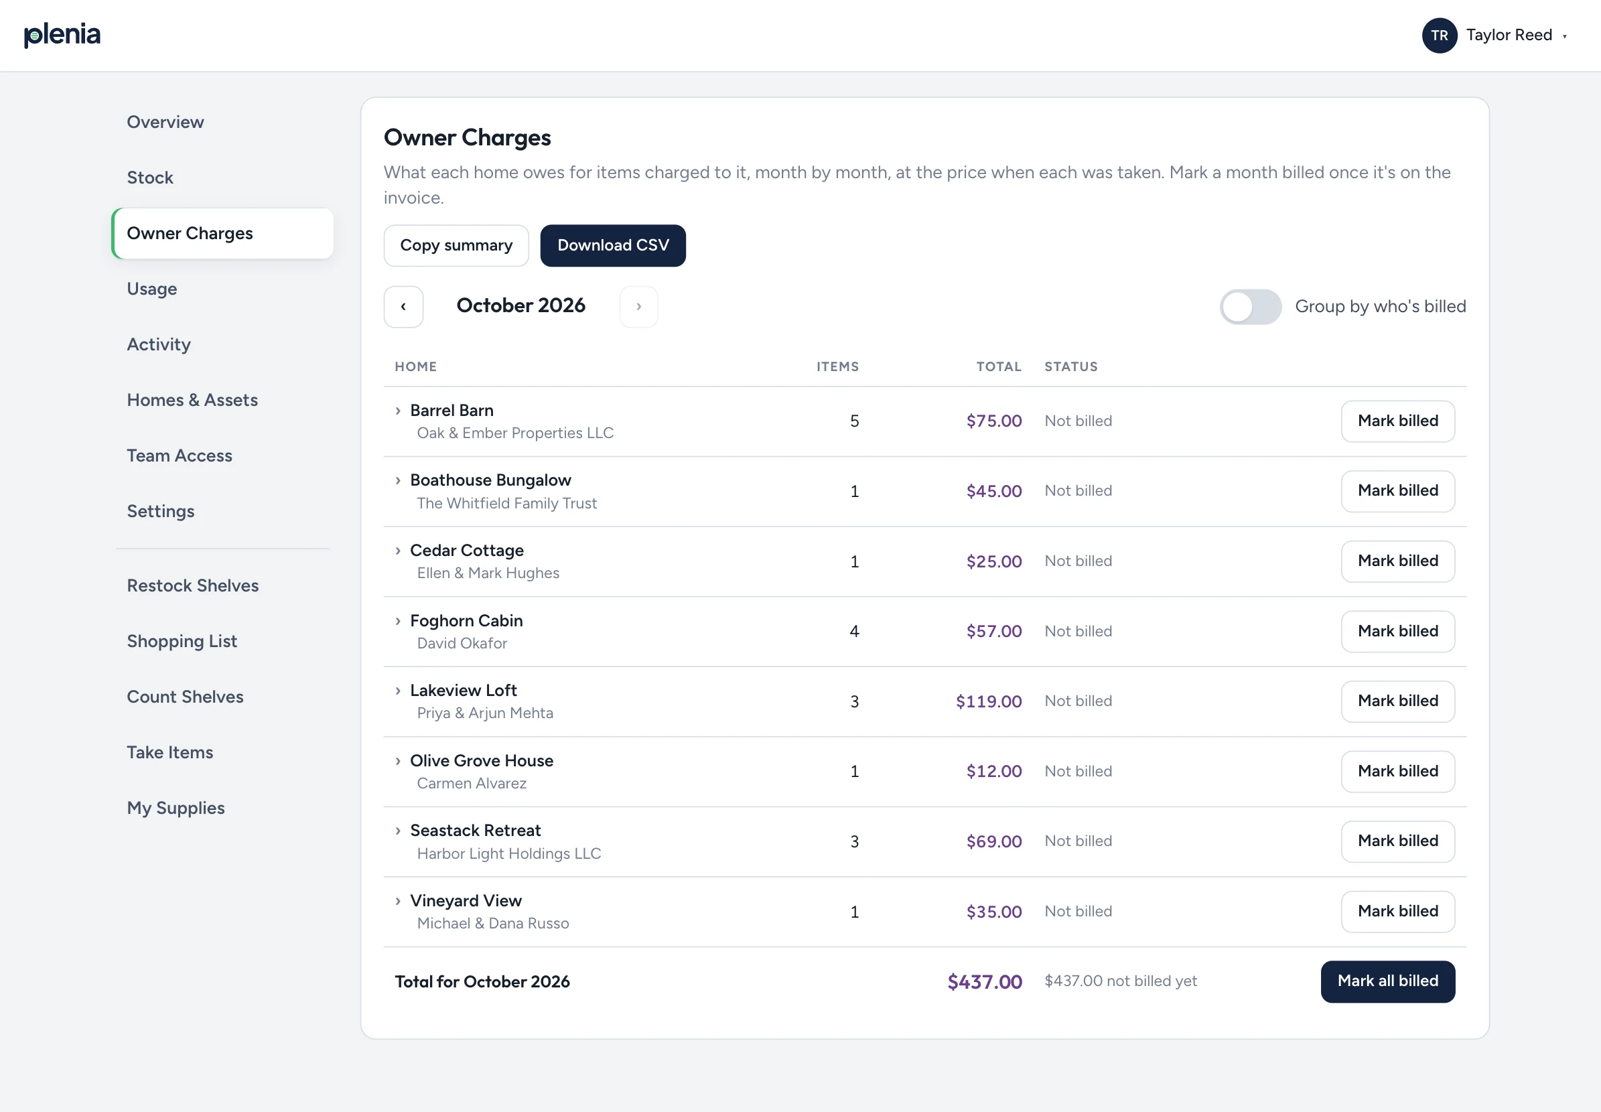The image size is (1601, 1112).
Task: Open Restock Shelves
Action: (x=223, y=586)
